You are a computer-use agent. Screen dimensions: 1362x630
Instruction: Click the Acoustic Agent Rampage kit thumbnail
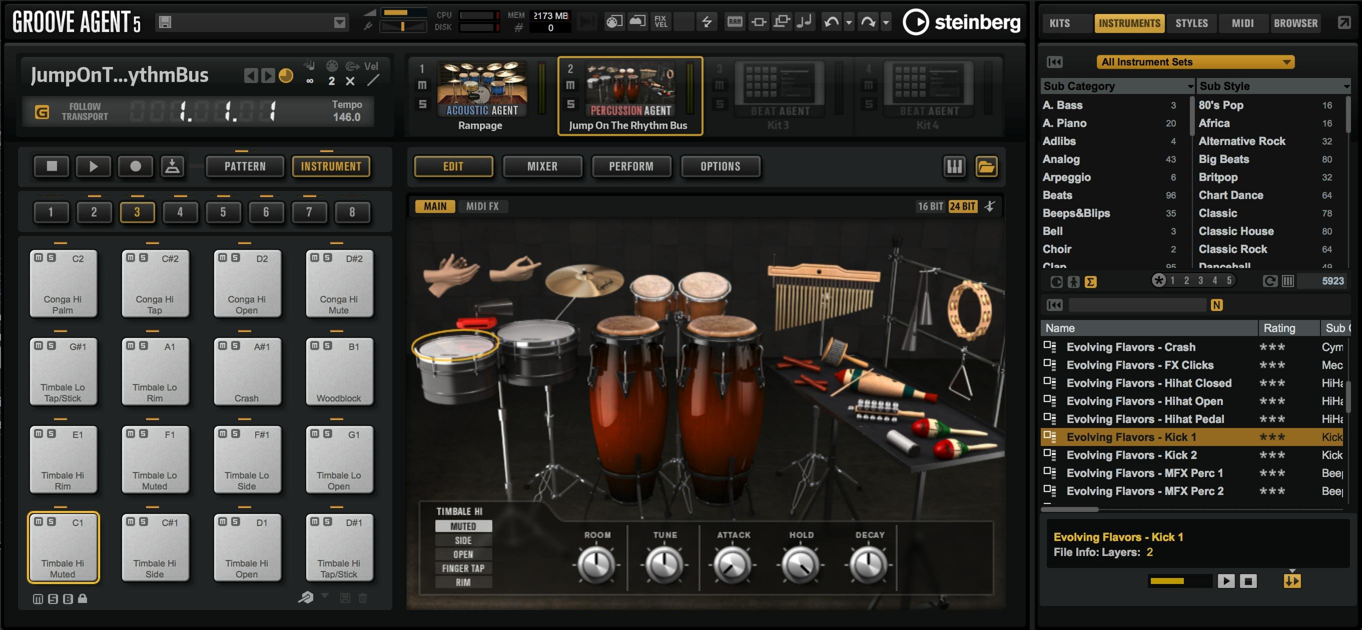(482, 89)
